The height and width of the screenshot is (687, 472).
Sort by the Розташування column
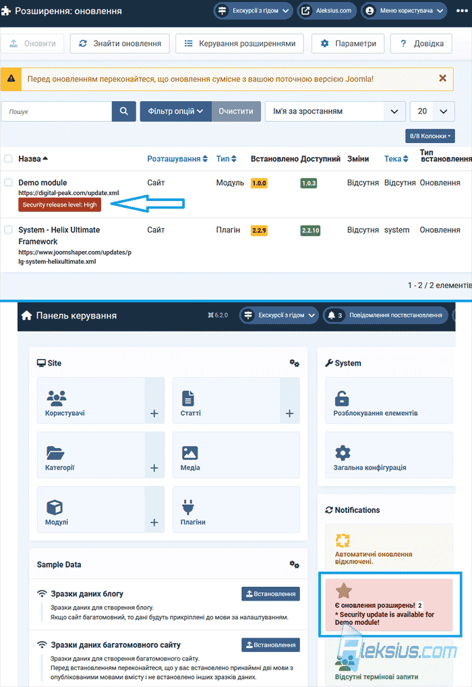coord(177,159)
